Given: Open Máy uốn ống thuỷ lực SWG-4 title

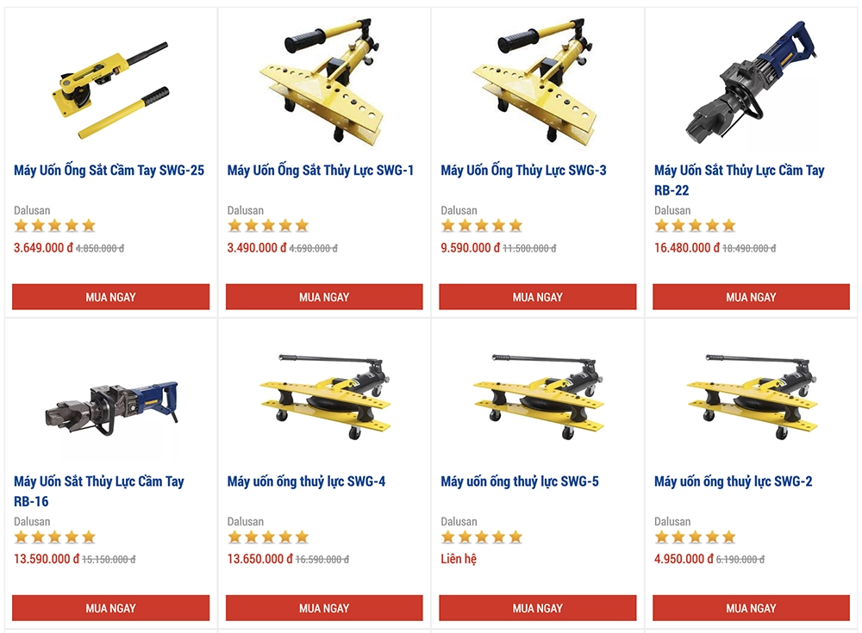Looking at the screenshot, I should pyautogui.click(x=306, y=481).
